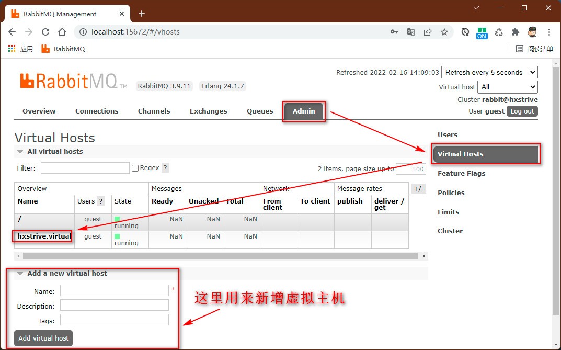Click the browser home icon

coord(62,32)
